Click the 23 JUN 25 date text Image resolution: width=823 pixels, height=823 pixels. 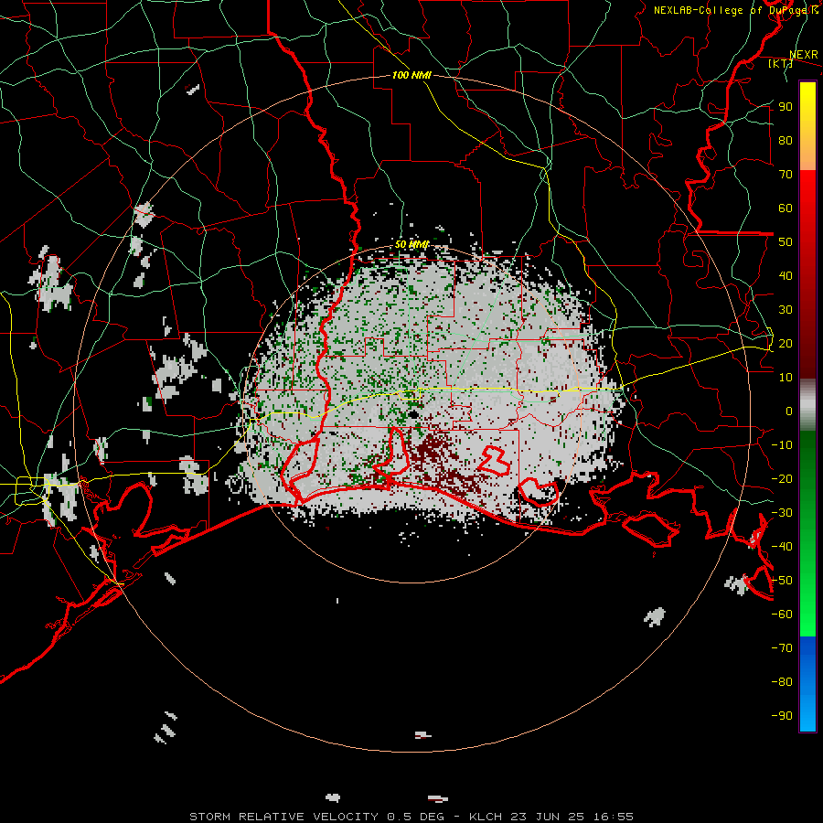(x=548, y=817)
